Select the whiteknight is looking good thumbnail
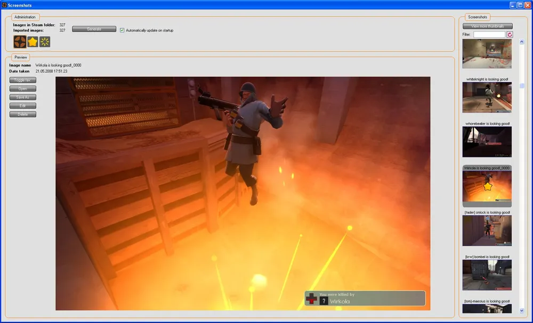 click(x=487, y=97)
